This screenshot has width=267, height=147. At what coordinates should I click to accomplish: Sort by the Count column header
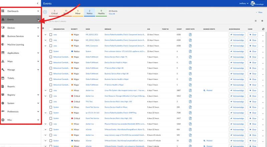coord(179,29)
